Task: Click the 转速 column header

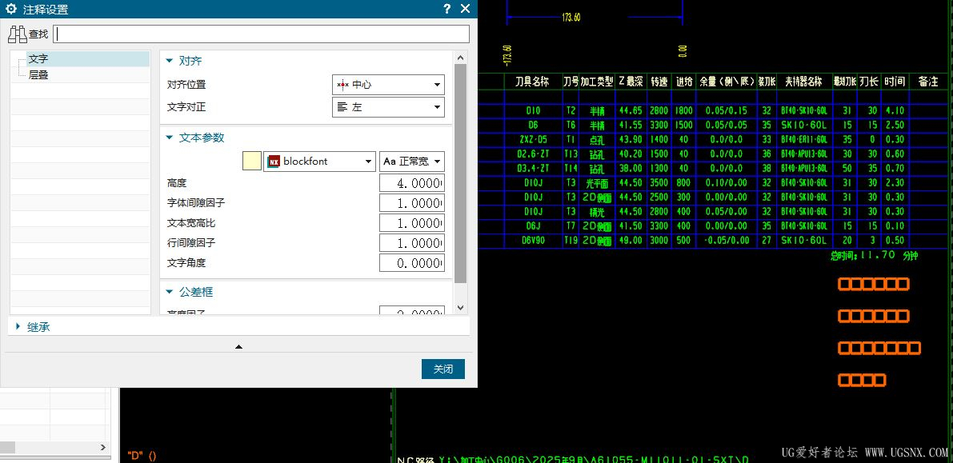Action: pos(659,82)
